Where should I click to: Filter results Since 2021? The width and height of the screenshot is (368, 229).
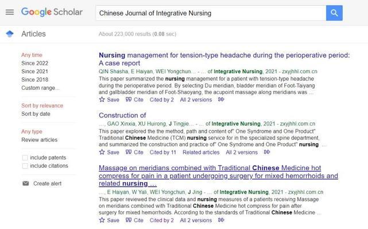pos(35,72)
